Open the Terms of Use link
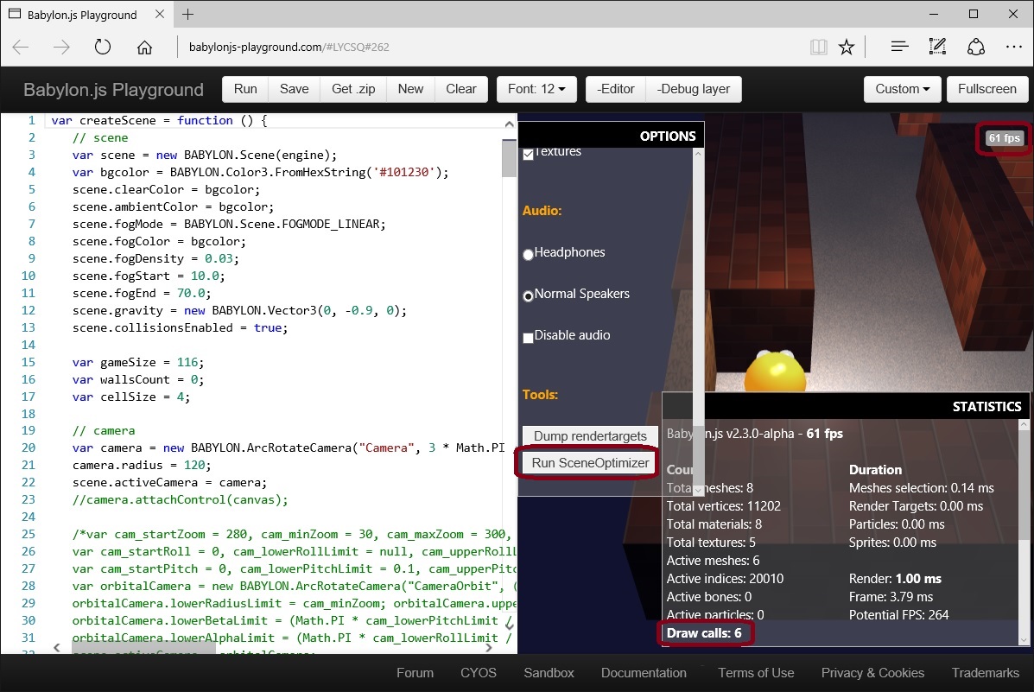This screenshot has width=1034, height=692. pos(756,673)
